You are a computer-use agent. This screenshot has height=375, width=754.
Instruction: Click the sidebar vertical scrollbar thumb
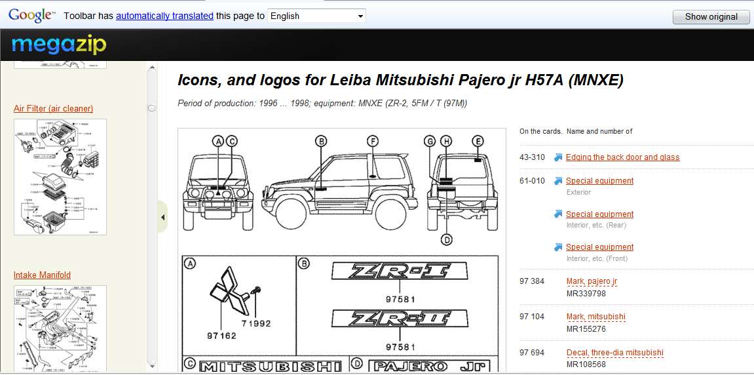click(x=152, y=108)
